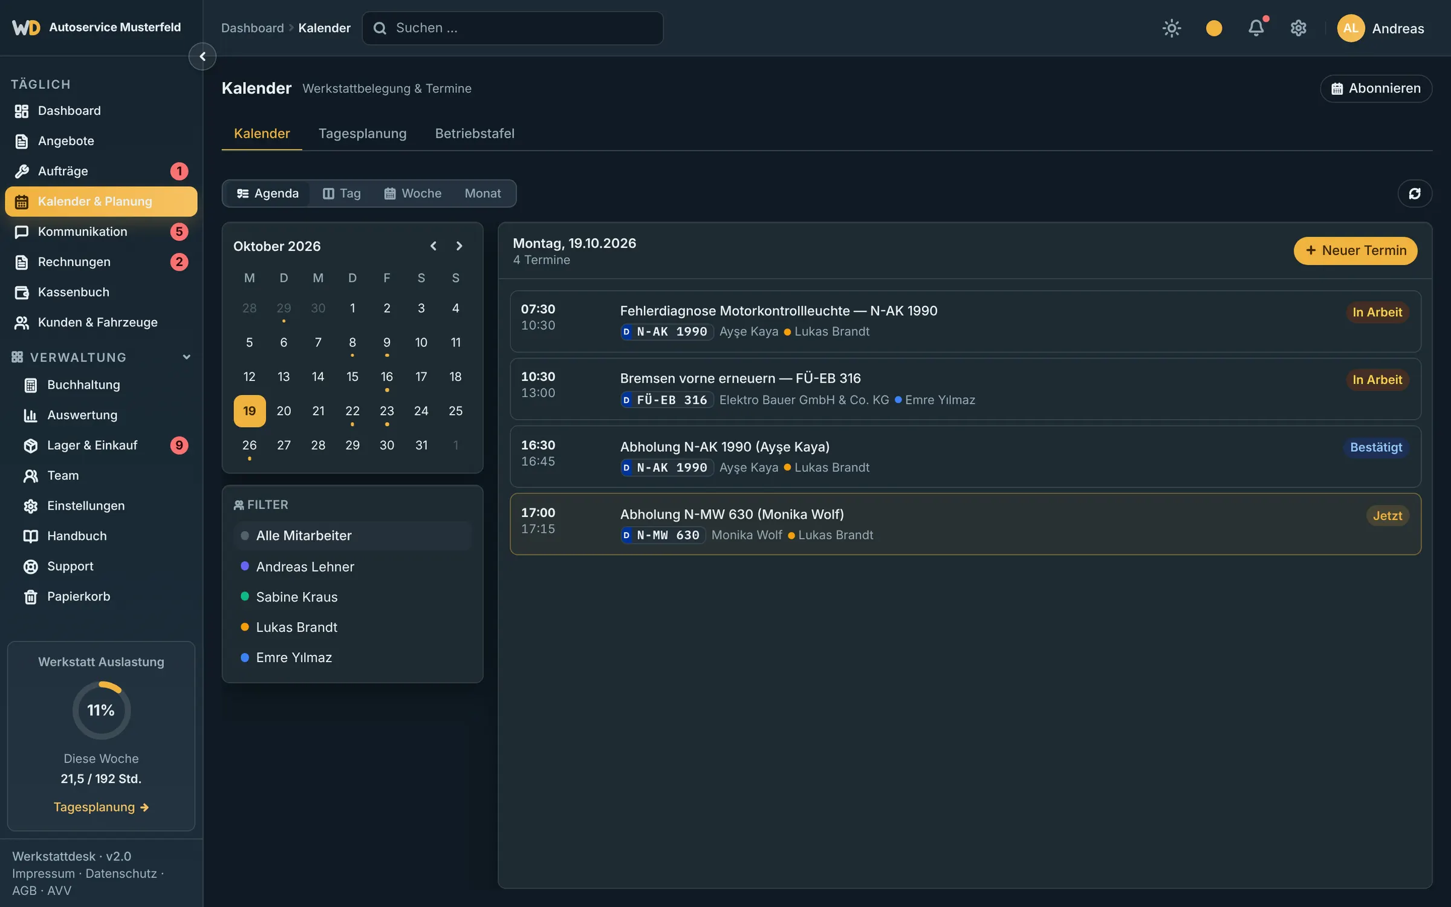Screen dimensions: 1451x907
Task: Switch to Betriebstafel tab
Action: (x=475, y=133)
